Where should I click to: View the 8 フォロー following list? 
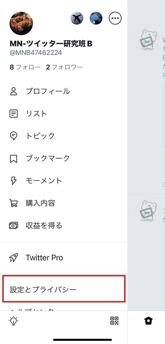pos(25,67)
